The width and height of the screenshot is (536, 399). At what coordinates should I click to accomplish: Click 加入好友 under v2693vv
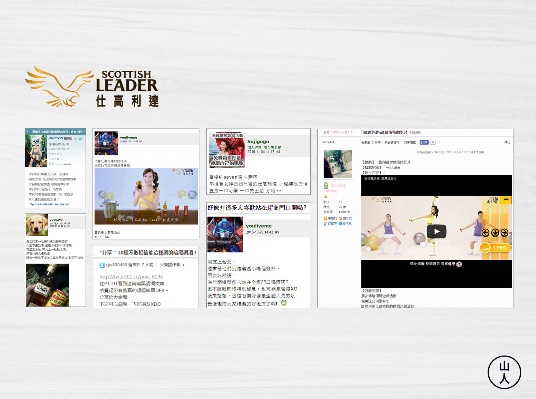pos(54,224)
